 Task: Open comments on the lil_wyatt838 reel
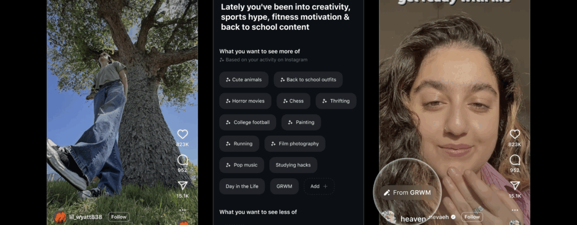point(183,160)
